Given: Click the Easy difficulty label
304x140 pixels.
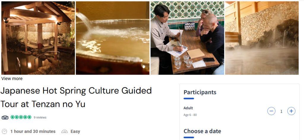Looking at the screenshot, I should pyautogui.click(x=75, y=131).
